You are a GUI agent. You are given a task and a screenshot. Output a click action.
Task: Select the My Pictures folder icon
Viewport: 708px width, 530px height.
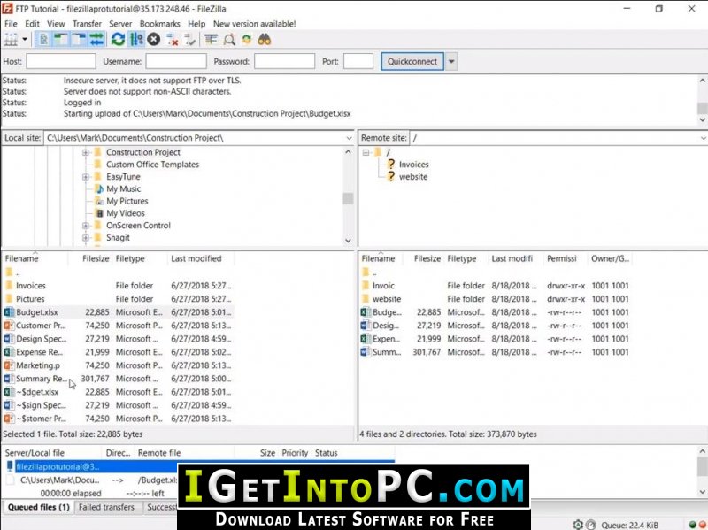click(x=99, y=202)
